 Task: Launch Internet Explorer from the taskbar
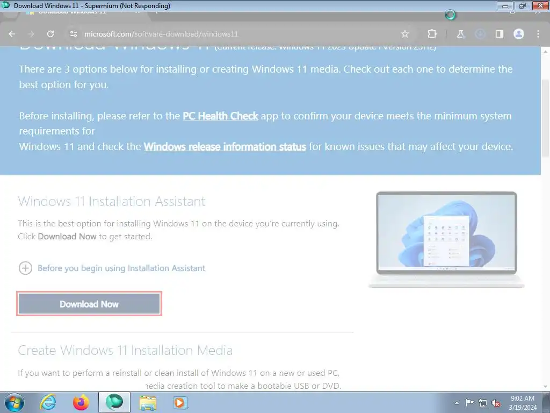point(48,402)
